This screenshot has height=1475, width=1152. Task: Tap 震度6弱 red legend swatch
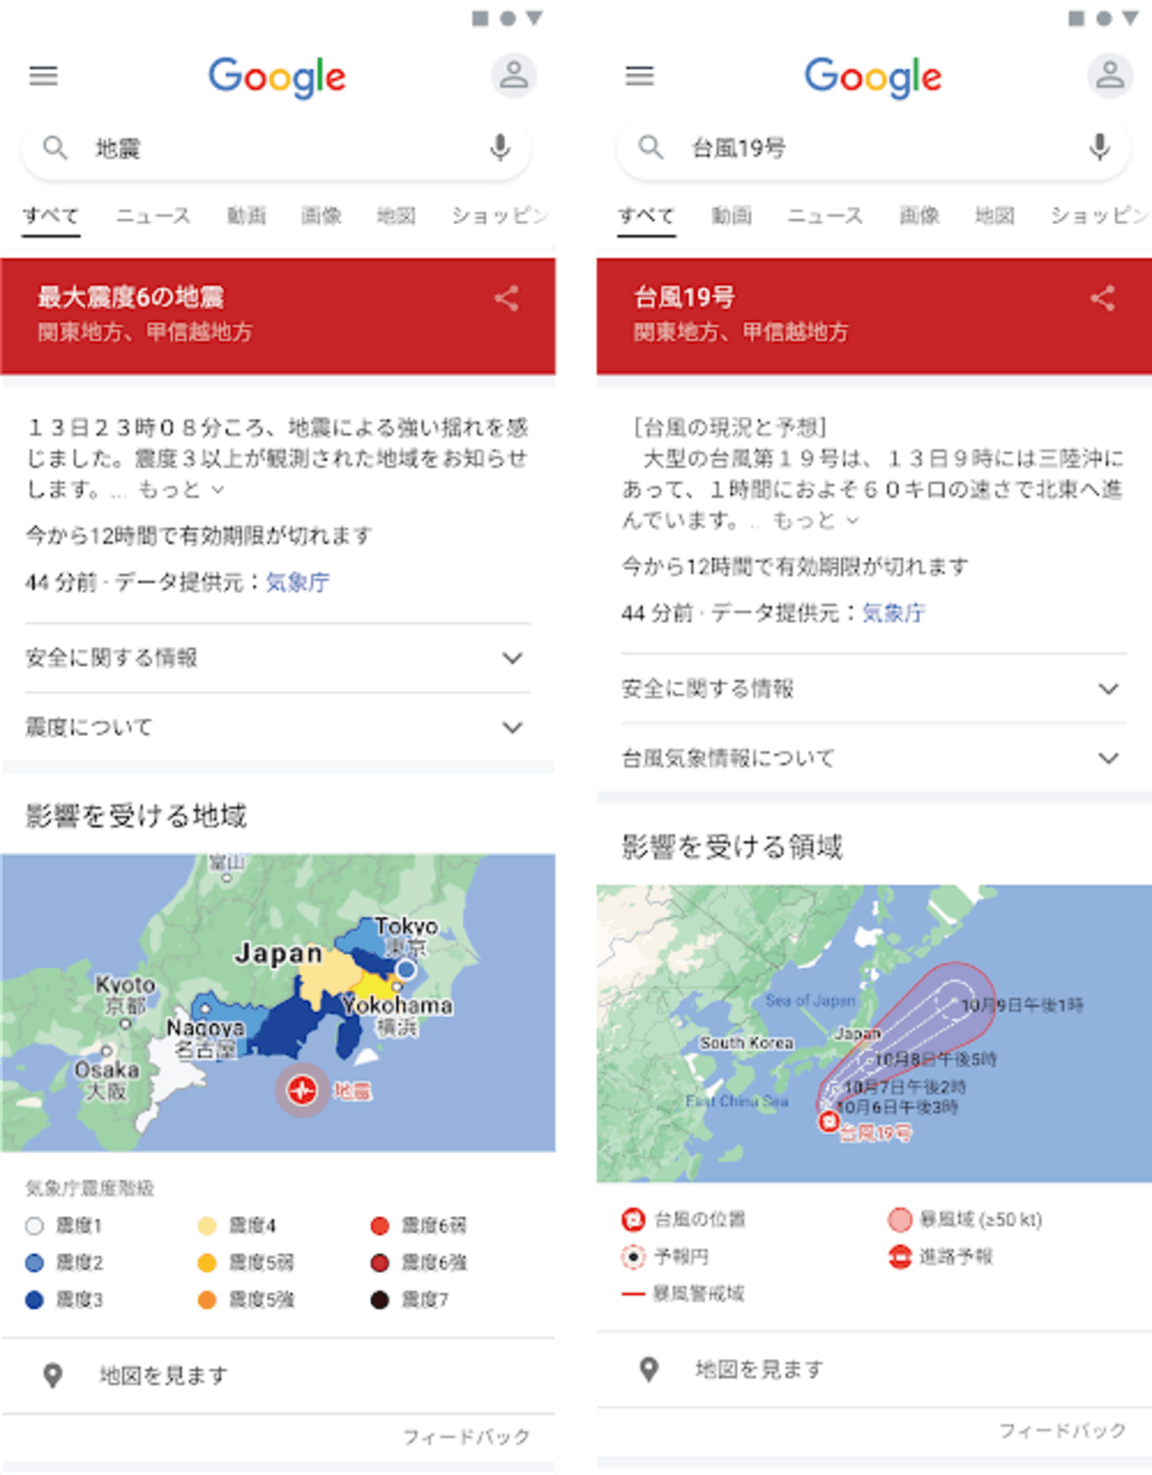point(380,1226)
